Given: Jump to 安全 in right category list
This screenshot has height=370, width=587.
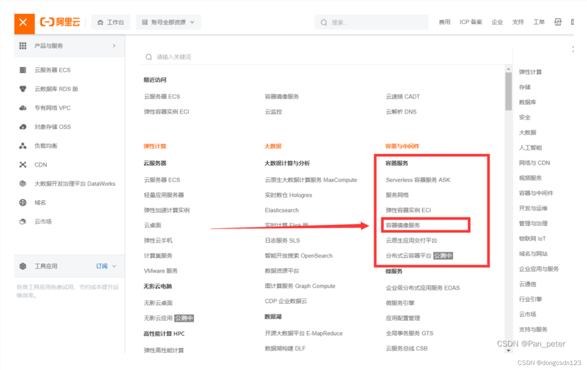Looking at the screenshot, I should tap(525, 118).
